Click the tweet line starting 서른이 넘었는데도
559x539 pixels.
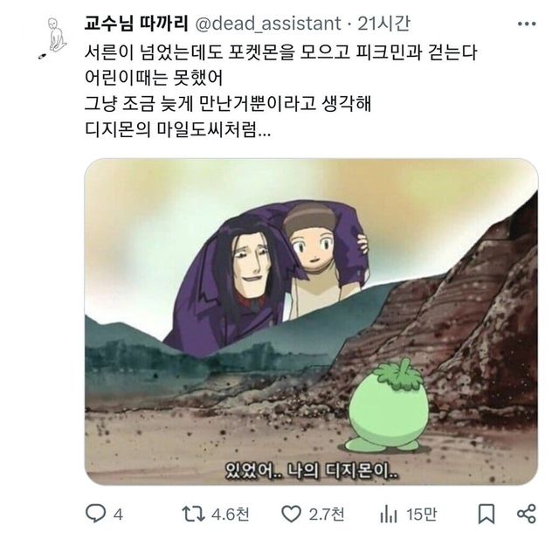click(280, 53)
